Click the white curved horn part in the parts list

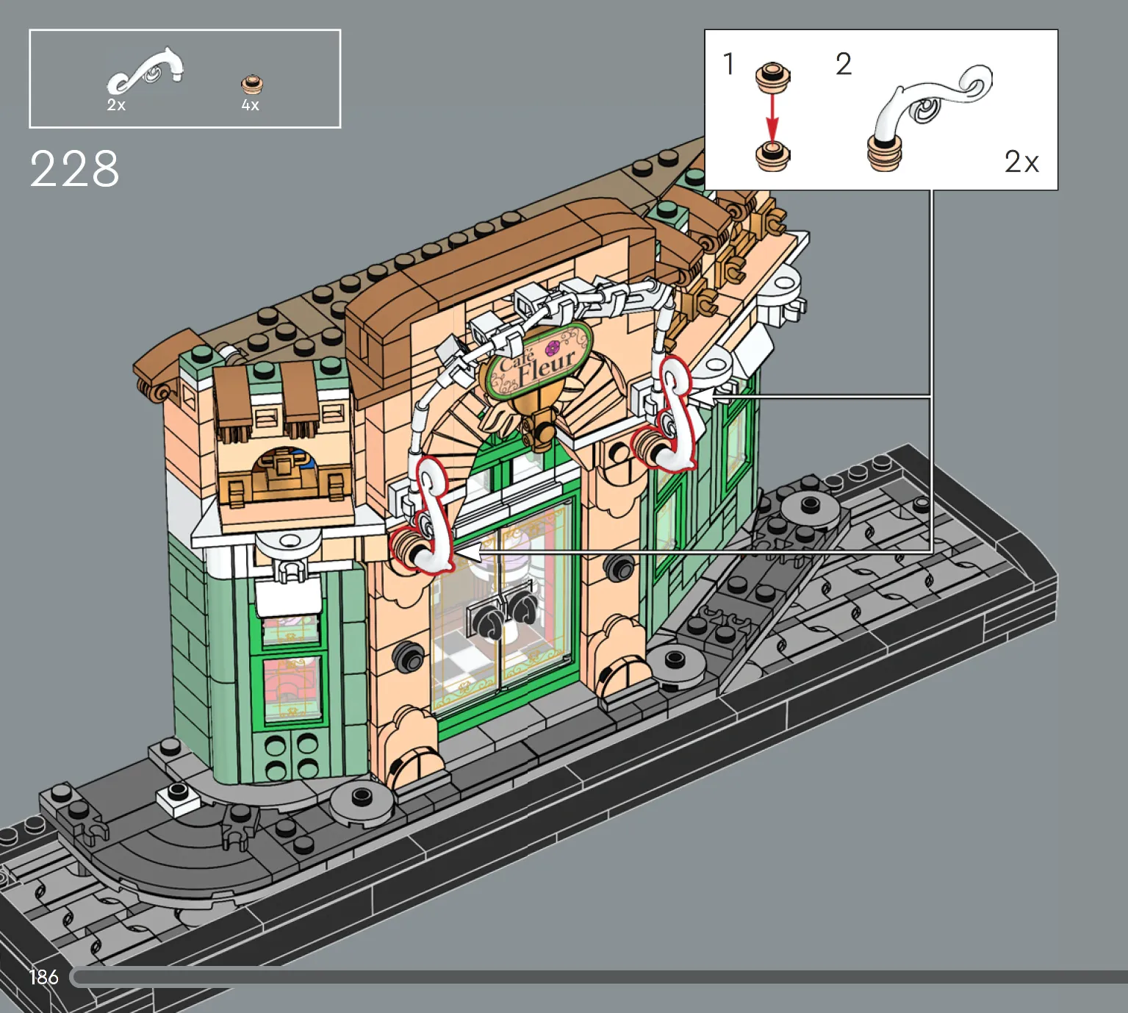pyautogui.click(x=146, y=70)
